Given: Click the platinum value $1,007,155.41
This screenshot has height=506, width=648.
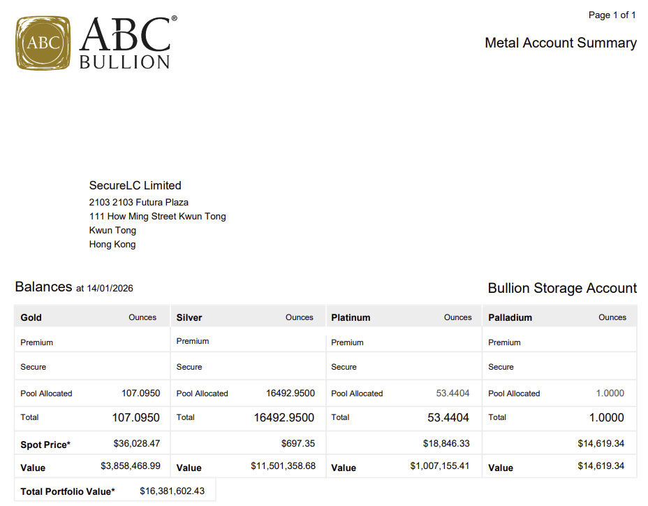Looking at the screenshot, I should [439, 466].
